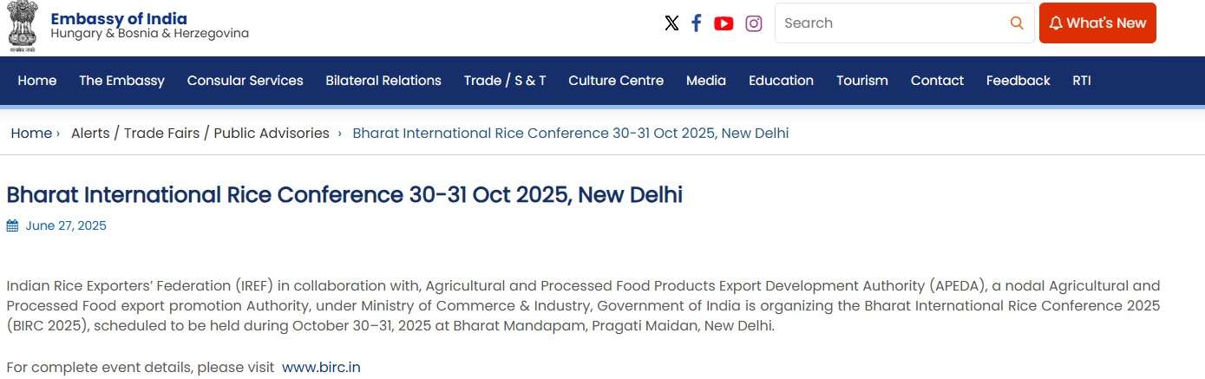Expand the Trade / S & T menu
The image size is (1205, 379).
pyautogui.click(x=505, y=81)
